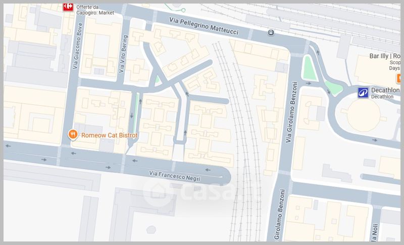404x245 pixels.
Task: Click the orange marker below Bar Illy
Action: click(400, 78)
